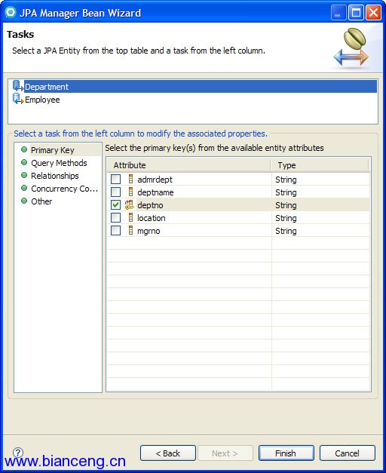
Task: Click the green bullet beside Concurrency Co...
Action: pyautogui.click(x=24, y=189)
